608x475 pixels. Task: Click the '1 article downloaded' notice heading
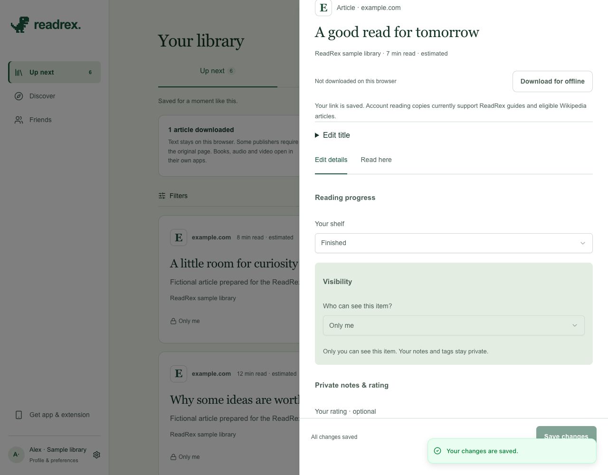(x=201, y=130)
